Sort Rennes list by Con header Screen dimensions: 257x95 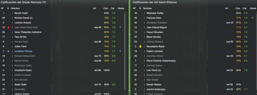click(106, 8)
